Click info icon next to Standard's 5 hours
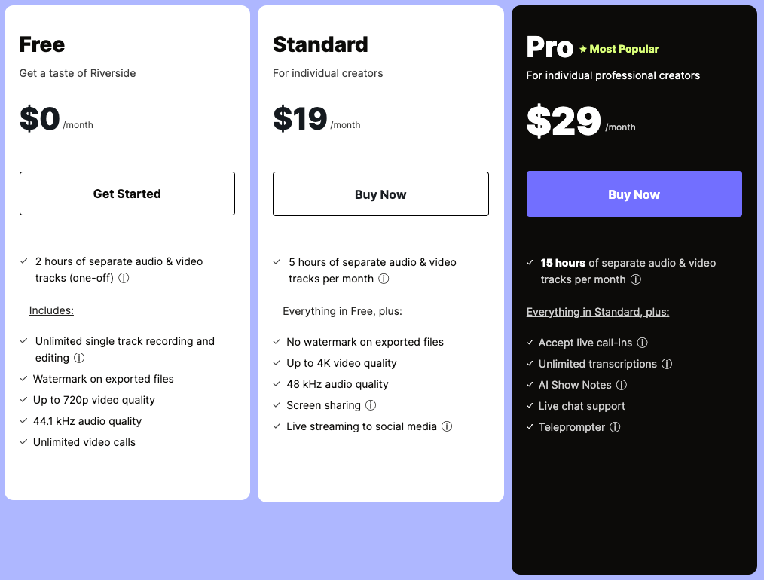The width and height of the screenshot is (764, 580). (x=384, y=279)
